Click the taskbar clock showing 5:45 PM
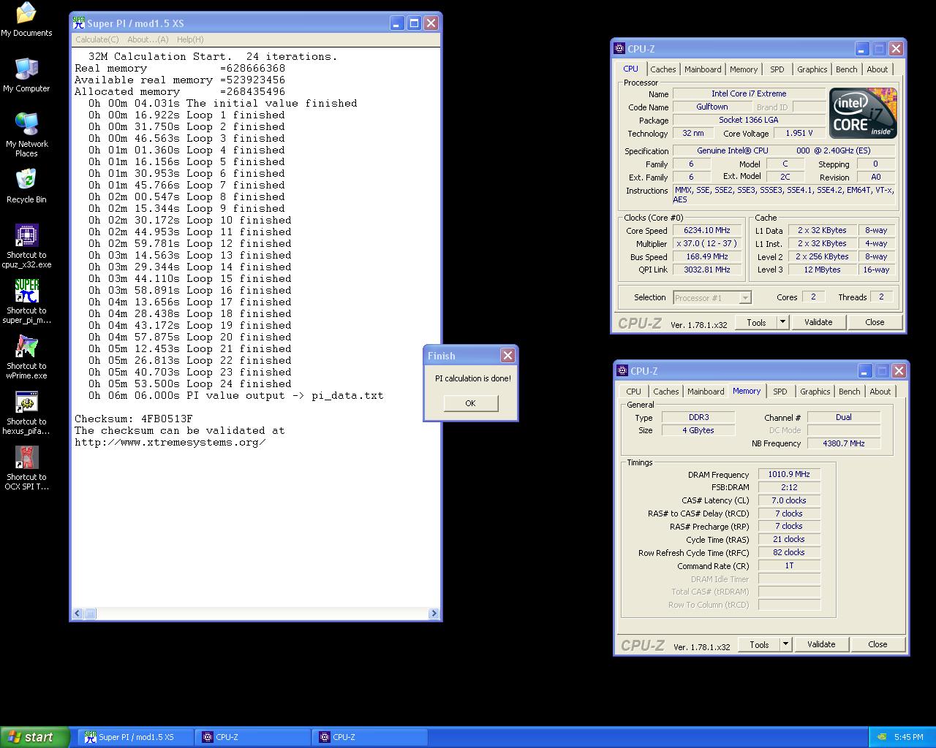The image size is (936, 748). pyautogui.click(x=908, y=737)
